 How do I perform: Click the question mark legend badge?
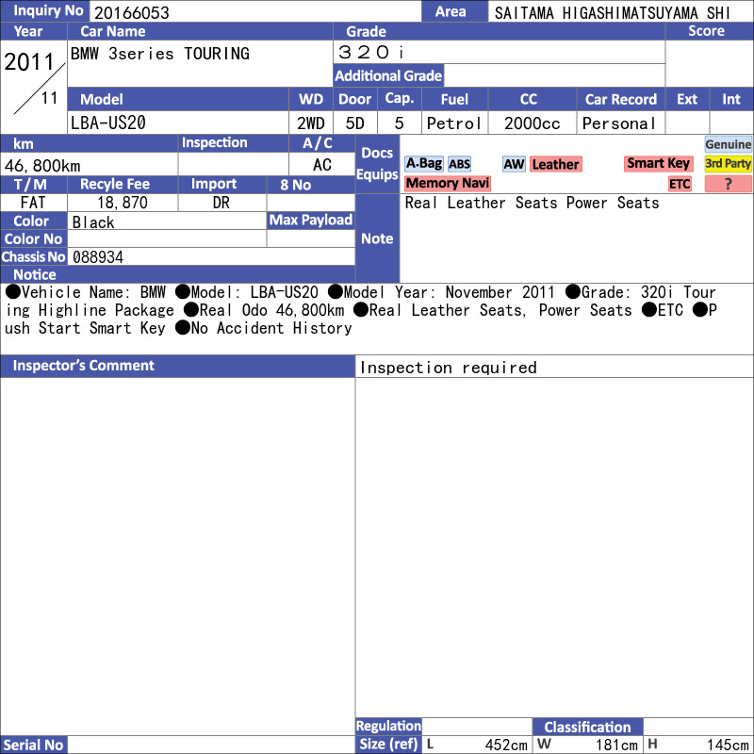tap(728, 184)
